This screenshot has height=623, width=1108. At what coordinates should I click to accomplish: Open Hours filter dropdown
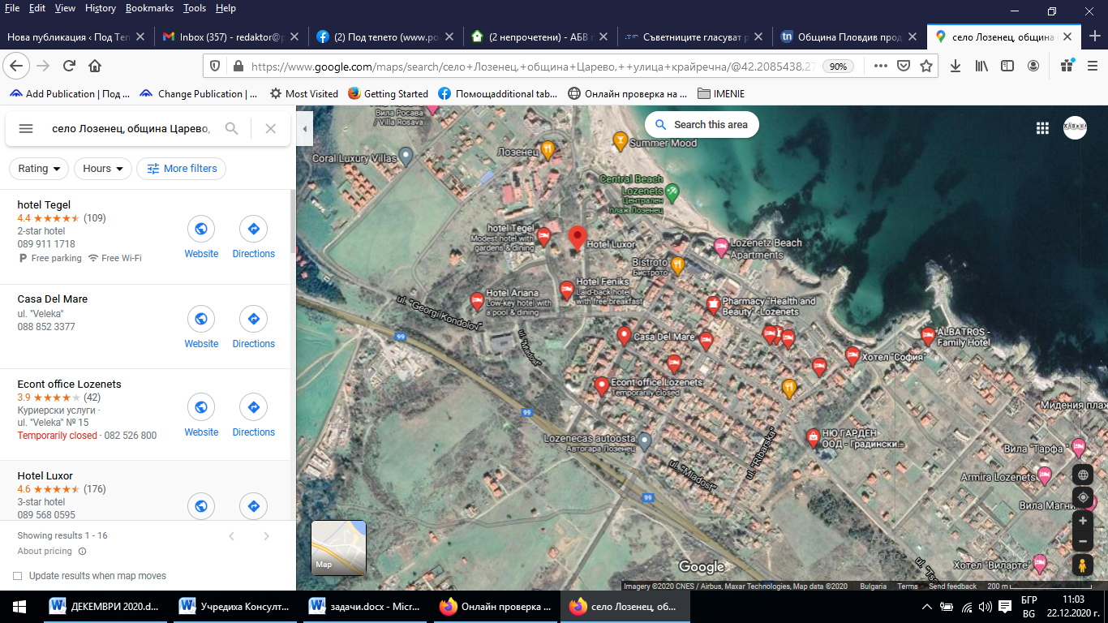coord(103,169)
